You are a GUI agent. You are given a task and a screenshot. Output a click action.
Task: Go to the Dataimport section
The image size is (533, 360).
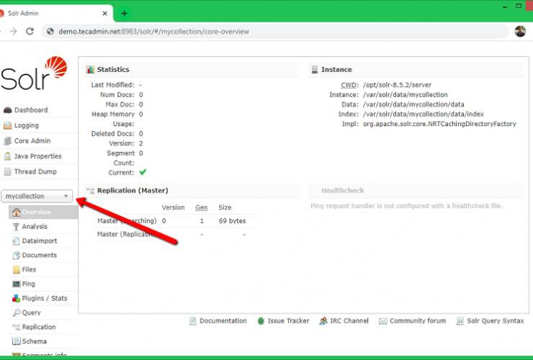39,241
